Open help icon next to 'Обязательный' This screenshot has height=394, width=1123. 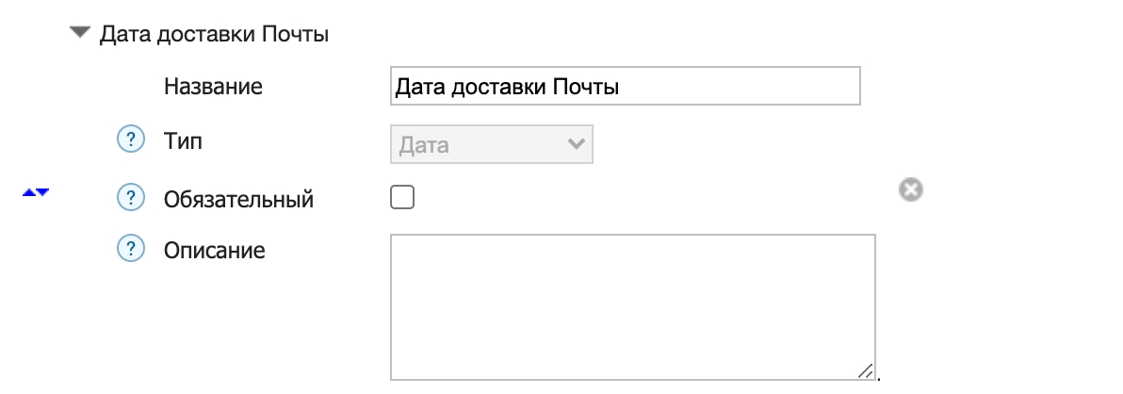pos(129,199)
